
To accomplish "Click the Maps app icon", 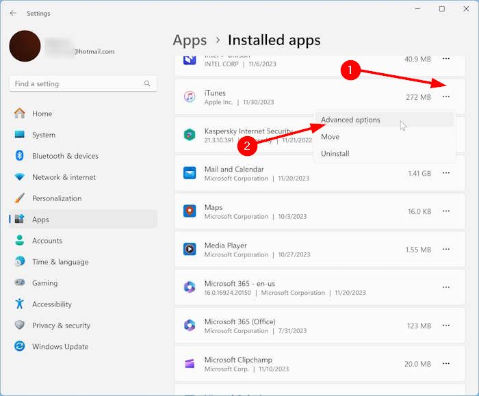I will pyautogui.click(x=190, y=211).
